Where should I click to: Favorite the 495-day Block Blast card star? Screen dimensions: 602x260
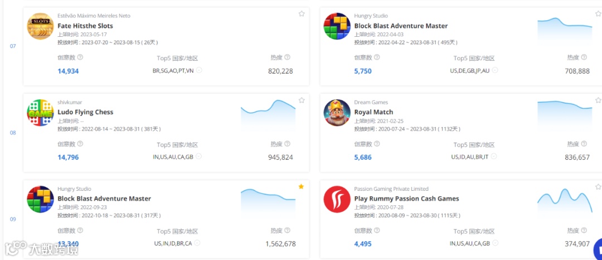pos(598,14)
